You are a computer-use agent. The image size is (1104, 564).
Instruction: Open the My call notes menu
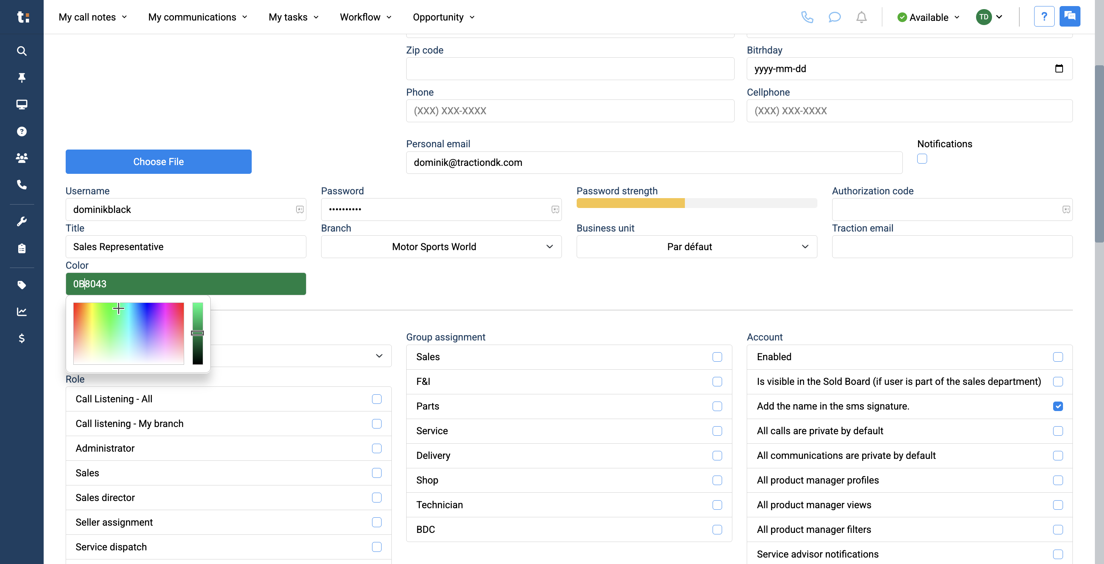93,17
